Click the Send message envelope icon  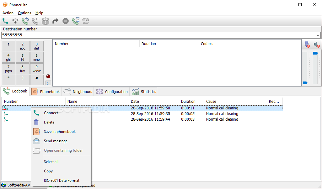[x=36, y=141]
